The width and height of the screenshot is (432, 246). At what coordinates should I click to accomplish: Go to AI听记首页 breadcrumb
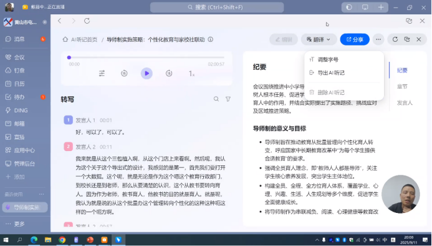84,39
